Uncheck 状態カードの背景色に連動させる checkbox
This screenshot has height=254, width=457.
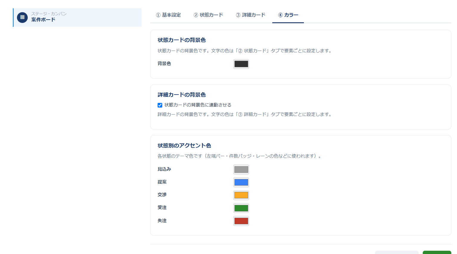(160, 105)
